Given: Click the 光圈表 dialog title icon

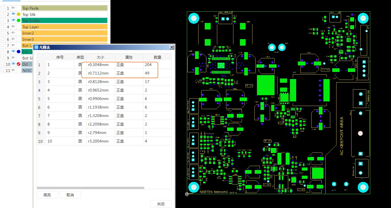Looking at the screenshot, I should click(x=36, y=47).
